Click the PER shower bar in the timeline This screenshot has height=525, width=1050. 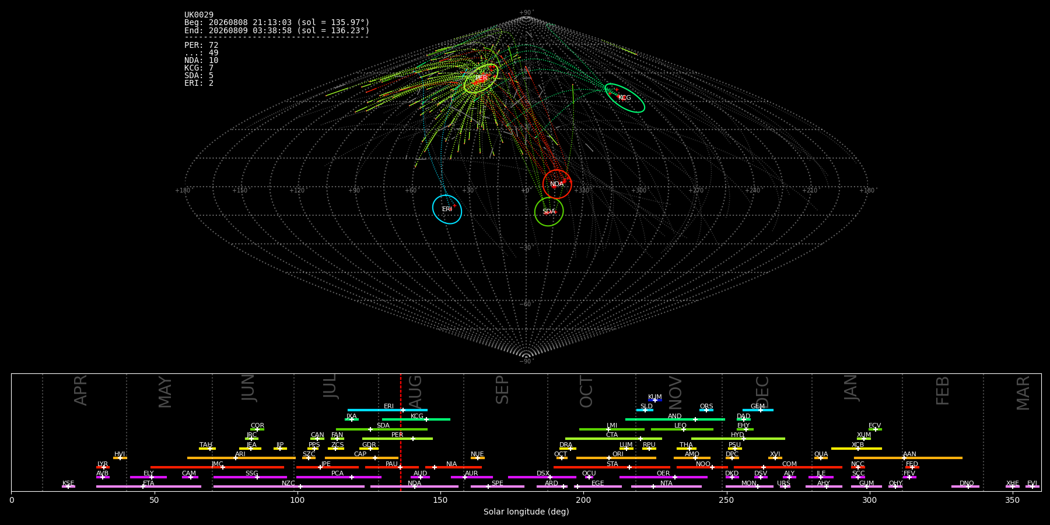397,439
